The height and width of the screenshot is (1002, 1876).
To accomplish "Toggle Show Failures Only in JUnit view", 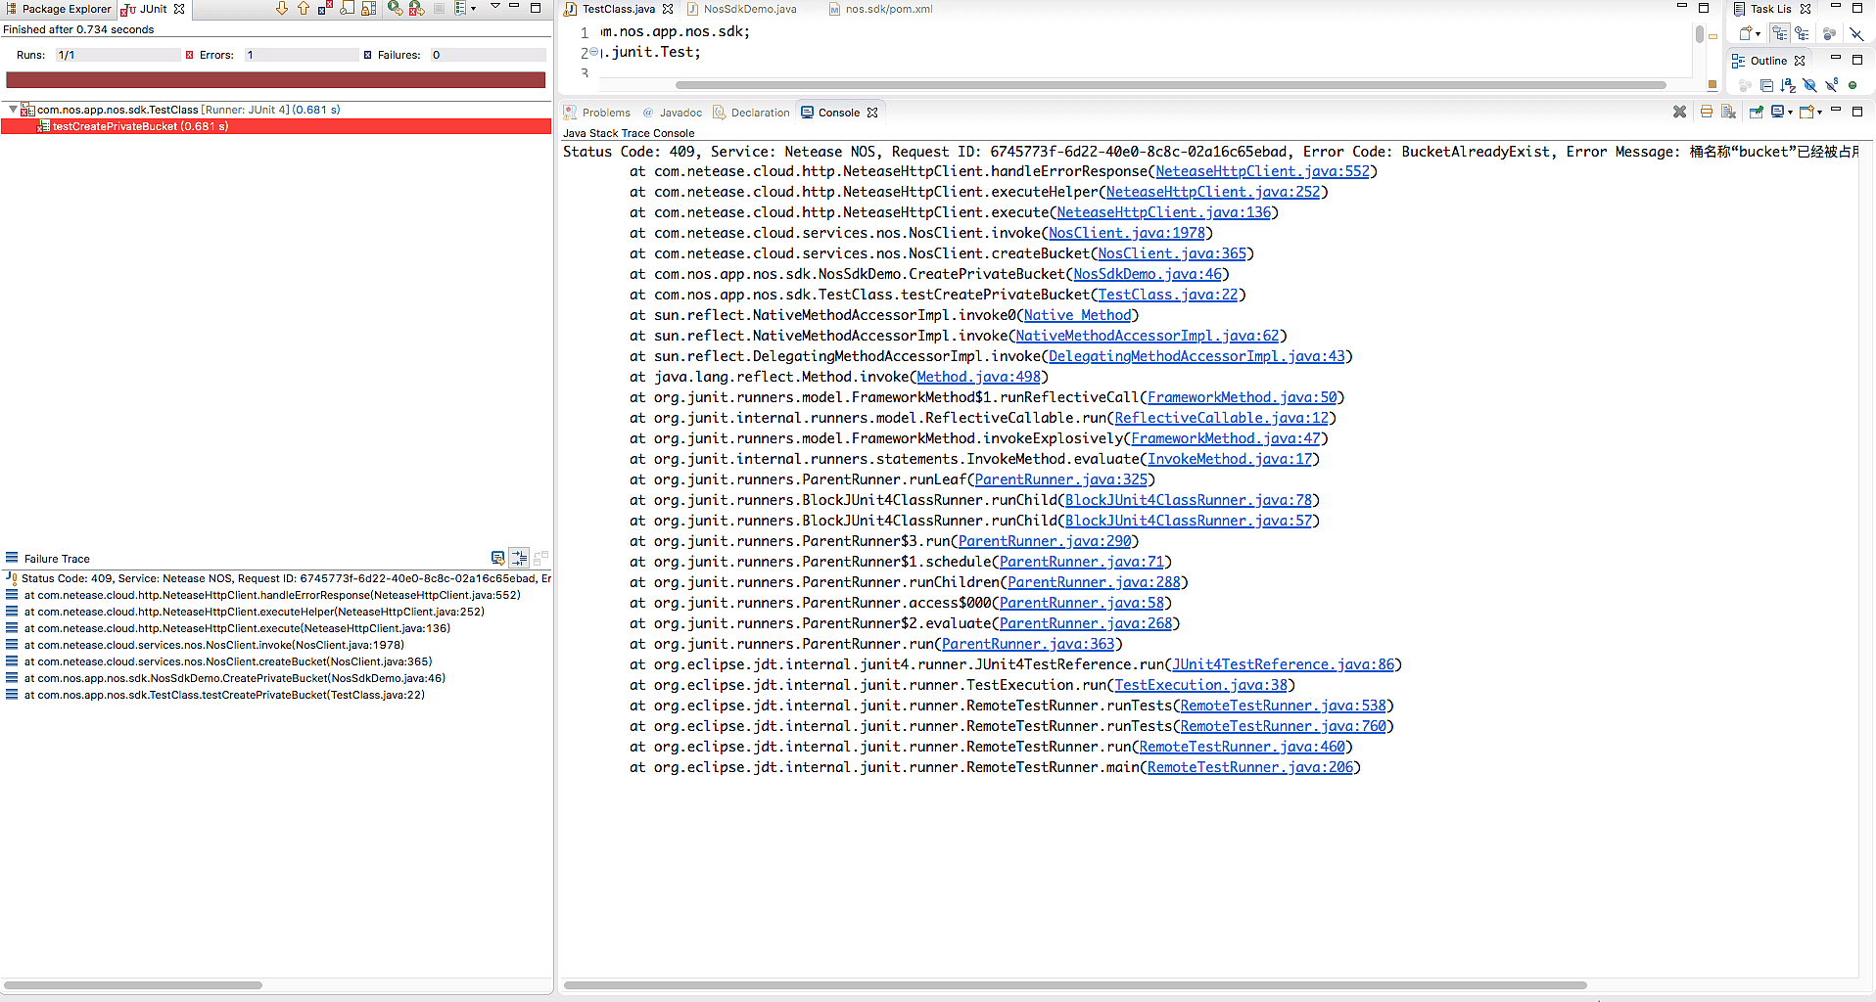I will click(x=325, y=9).
